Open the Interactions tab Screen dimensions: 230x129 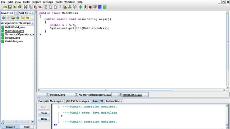click(114, 101)
